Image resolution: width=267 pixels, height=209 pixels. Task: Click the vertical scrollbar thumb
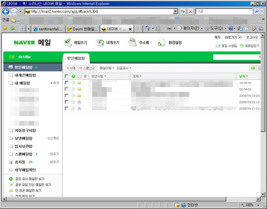coord(263,85)
